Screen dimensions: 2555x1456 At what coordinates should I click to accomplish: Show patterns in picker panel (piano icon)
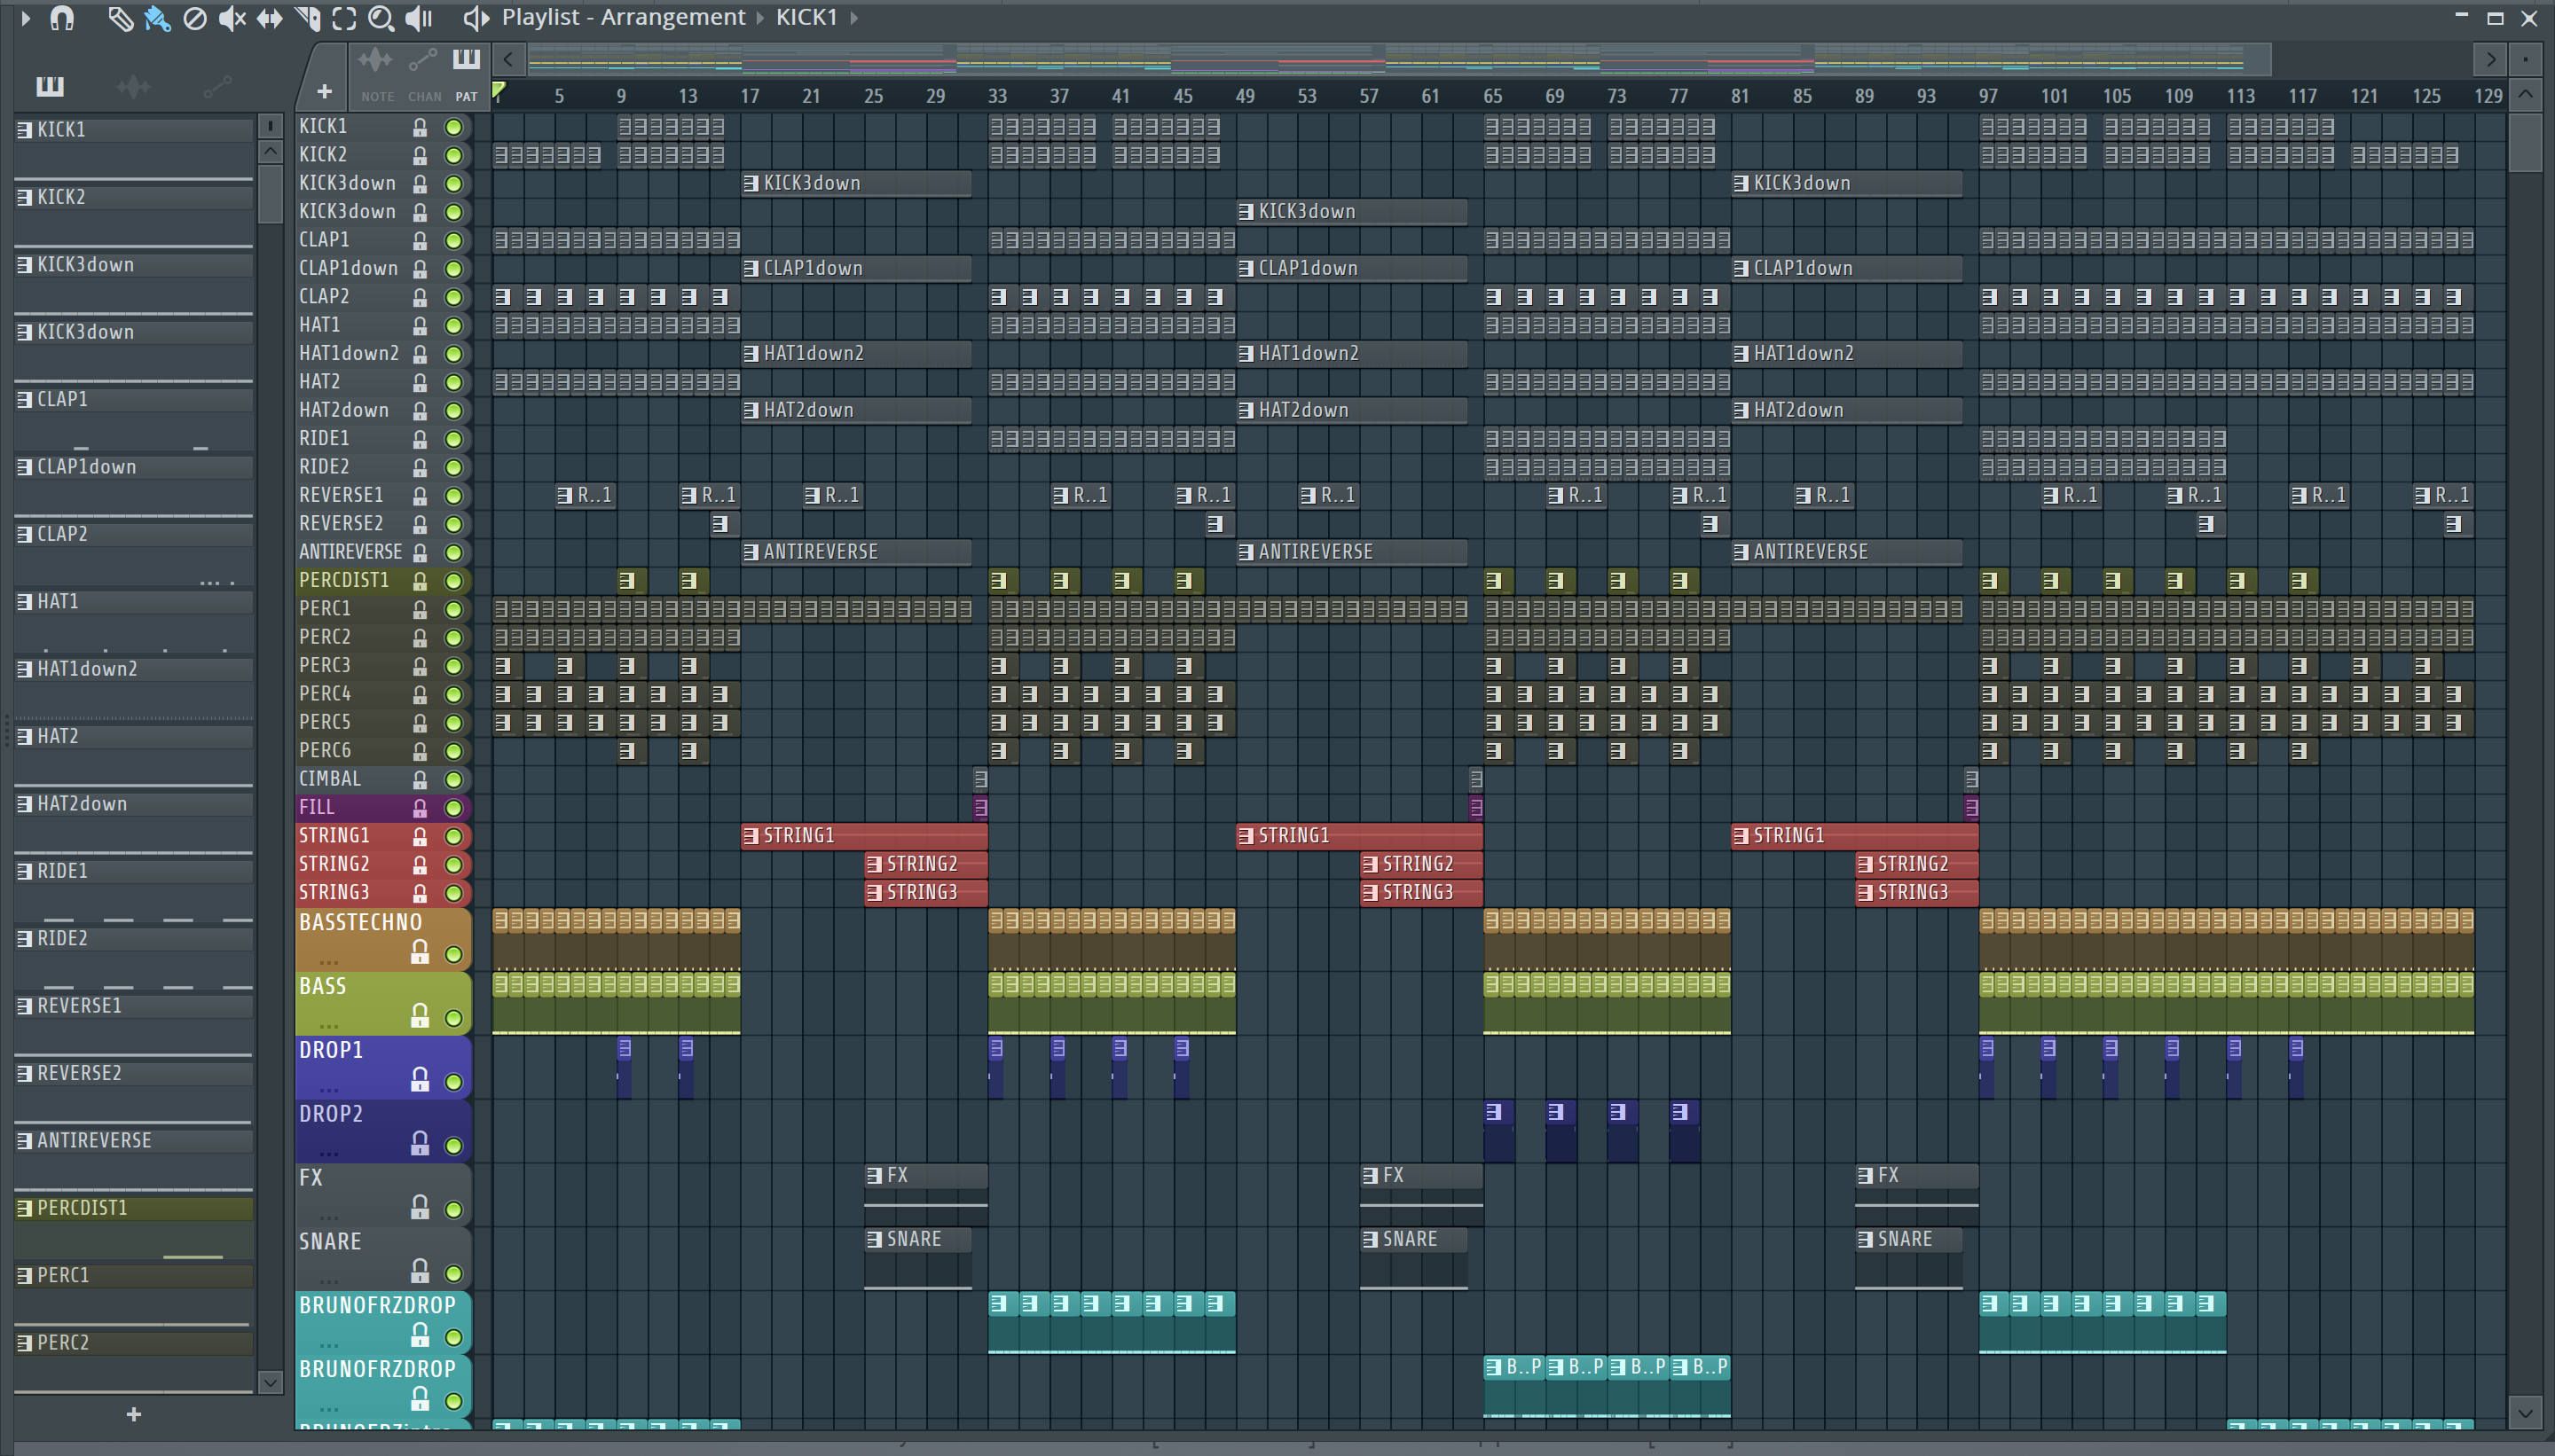tap(49, 86)
